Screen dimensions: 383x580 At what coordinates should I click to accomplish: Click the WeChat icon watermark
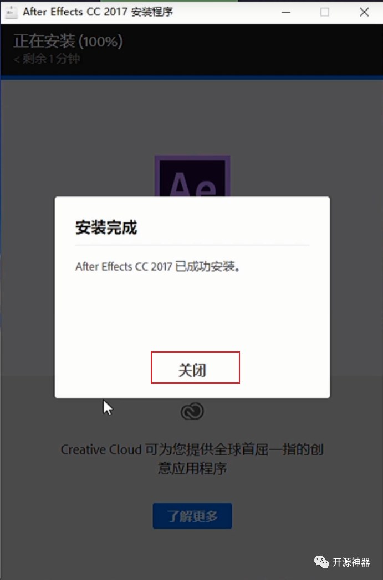point(321,562)
